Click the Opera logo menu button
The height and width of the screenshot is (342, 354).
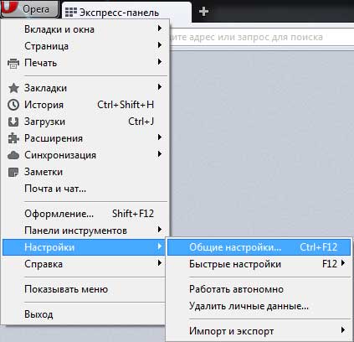point(29,9)
